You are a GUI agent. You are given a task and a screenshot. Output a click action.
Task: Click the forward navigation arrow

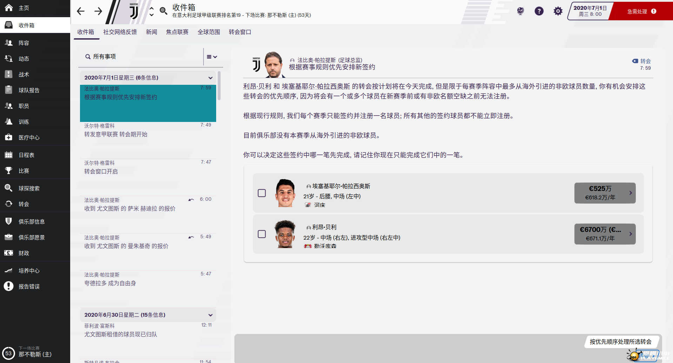(98, 11)
